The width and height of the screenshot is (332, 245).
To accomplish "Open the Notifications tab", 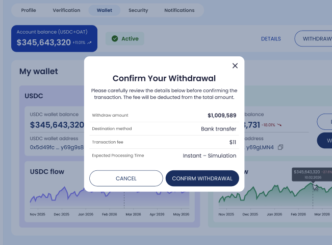I will (179, 10).
